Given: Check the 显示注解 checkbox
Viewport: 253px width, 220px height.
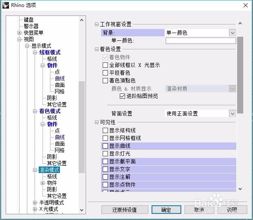Looking at the screenshot, I should (105, 177).
